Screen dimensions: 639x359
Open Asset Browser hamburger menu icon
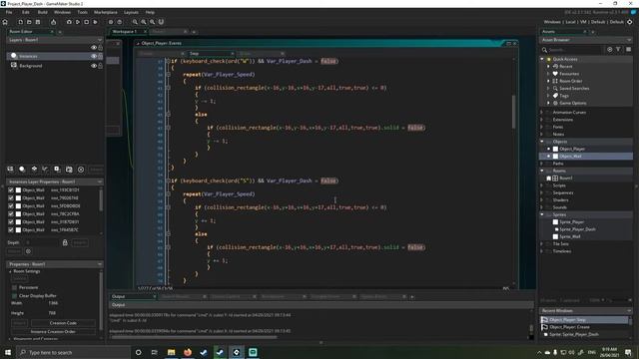click(x=628, y=49)
